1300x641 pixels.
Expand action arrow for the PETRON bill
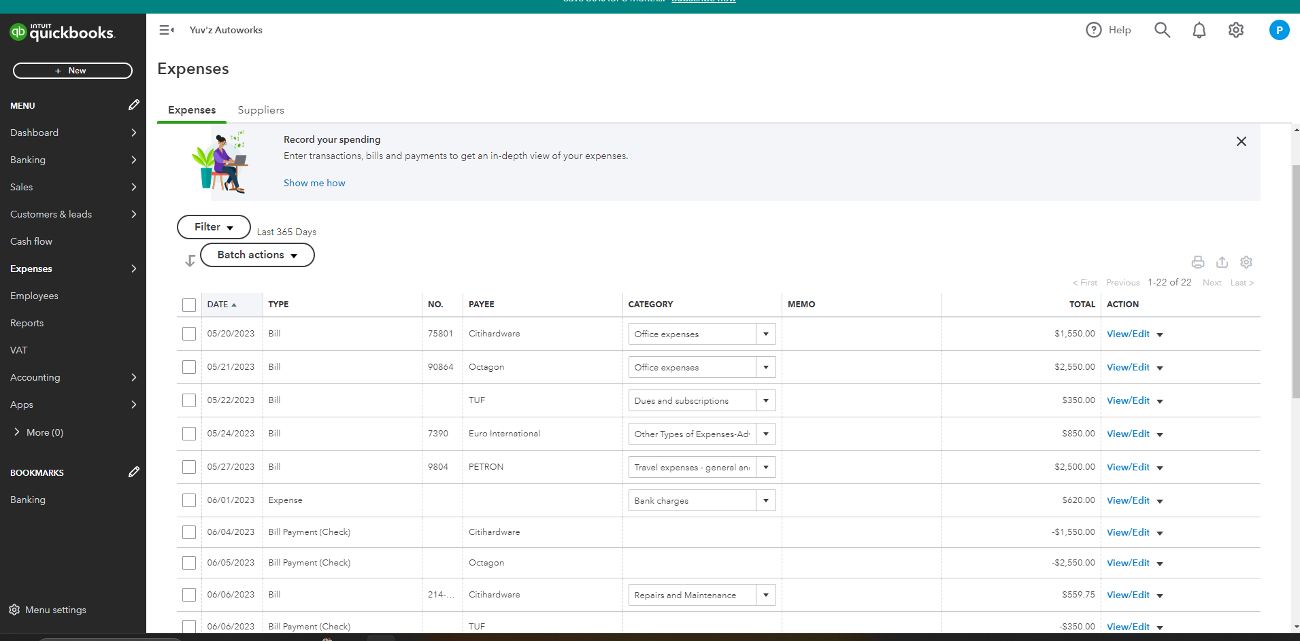click(x=1160, y=468)
